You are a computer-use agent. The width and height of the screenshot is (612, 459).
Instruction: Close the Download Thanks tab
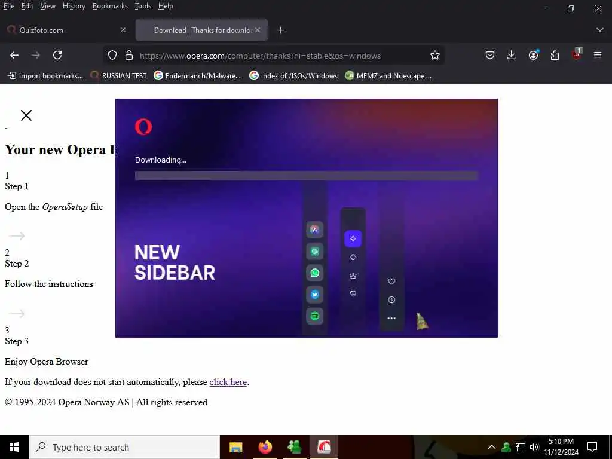click(258, 30)
